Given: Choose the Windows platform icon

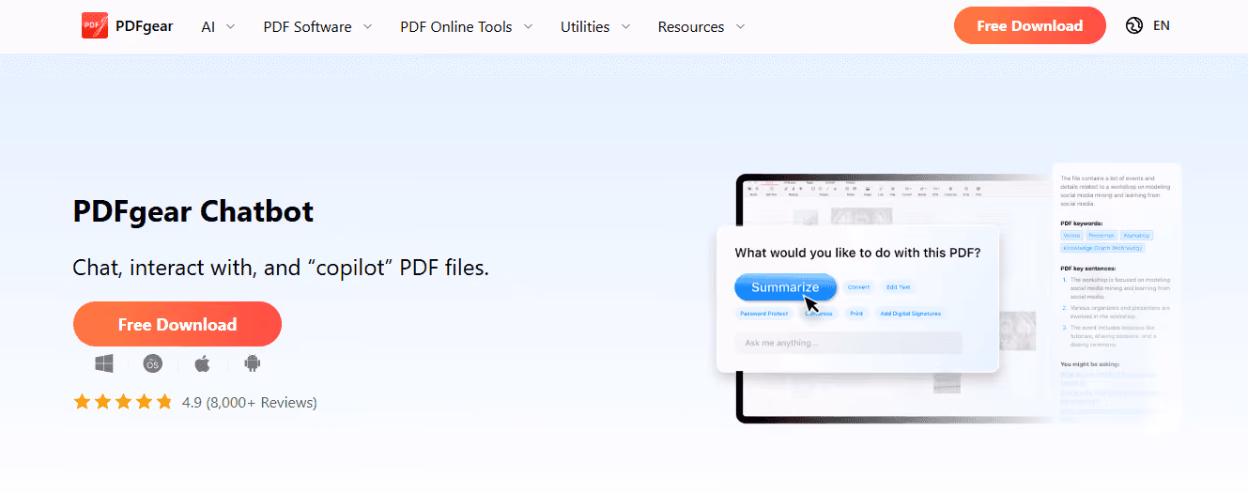Looking at the screenshot, I should tap(104, 363).
